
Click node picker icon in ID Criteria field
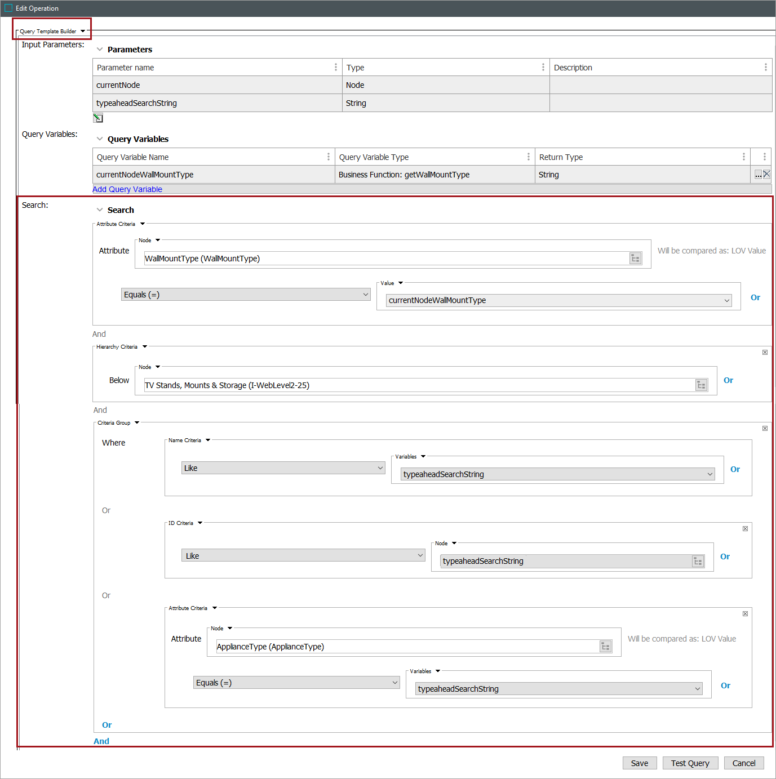tap(698, 561)
